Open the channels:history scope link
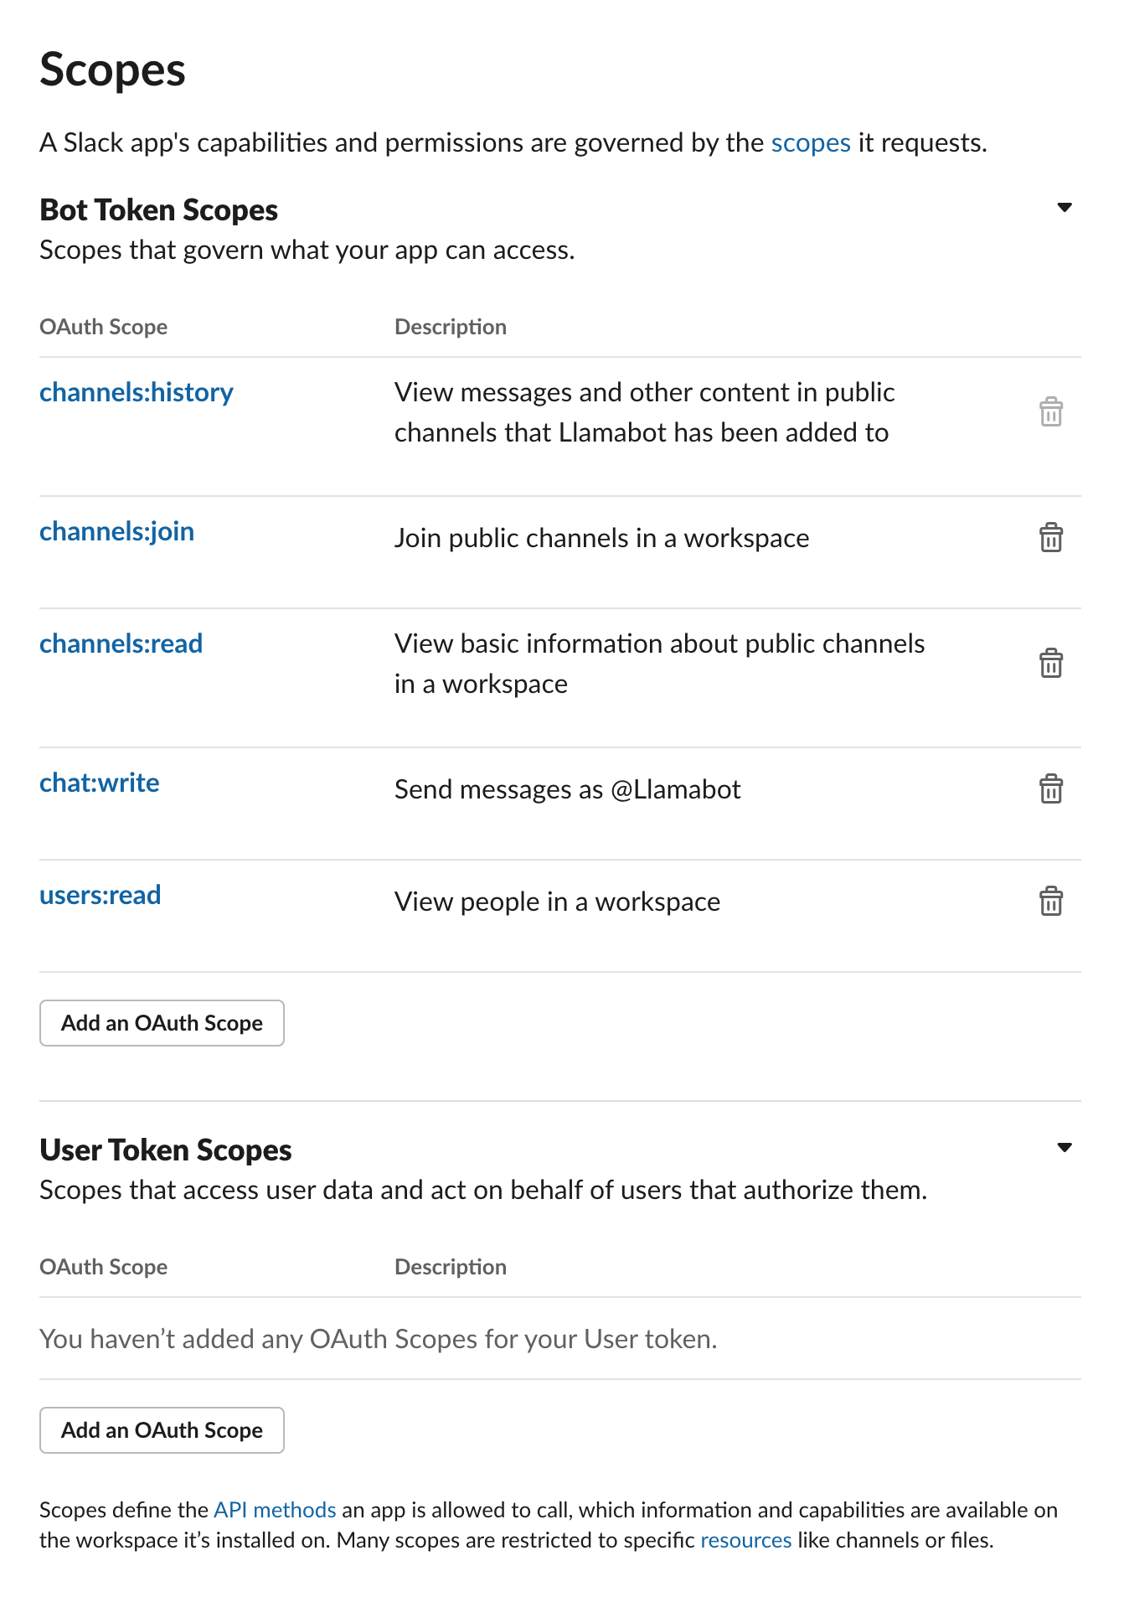This screenshot has height=1597, width=1129. (x=137, y=392)
